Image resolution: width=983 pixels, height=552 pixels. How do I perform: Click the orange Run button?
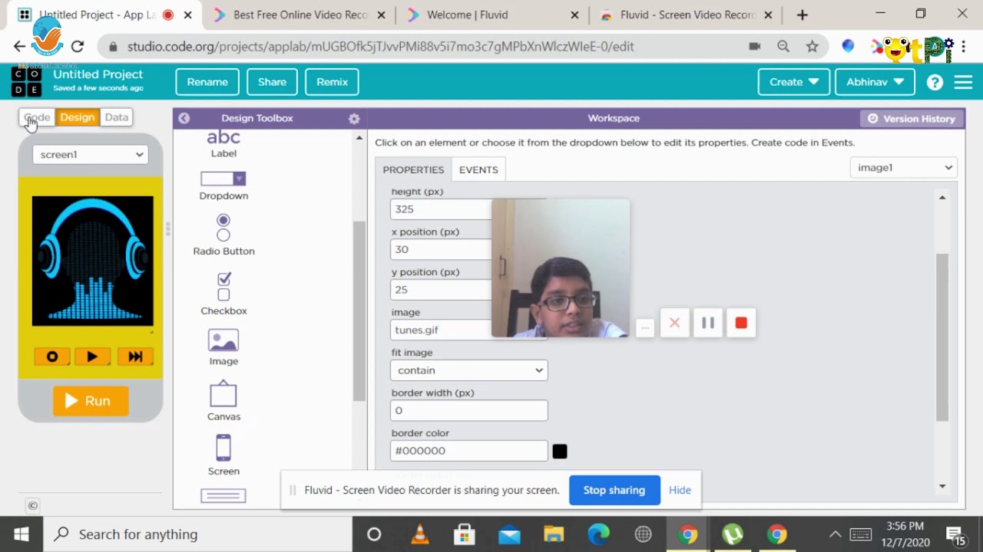(90, 401)
